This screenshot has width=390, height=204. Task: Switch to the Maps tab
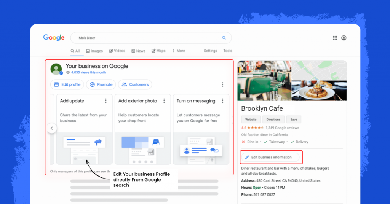click(158, 51)
